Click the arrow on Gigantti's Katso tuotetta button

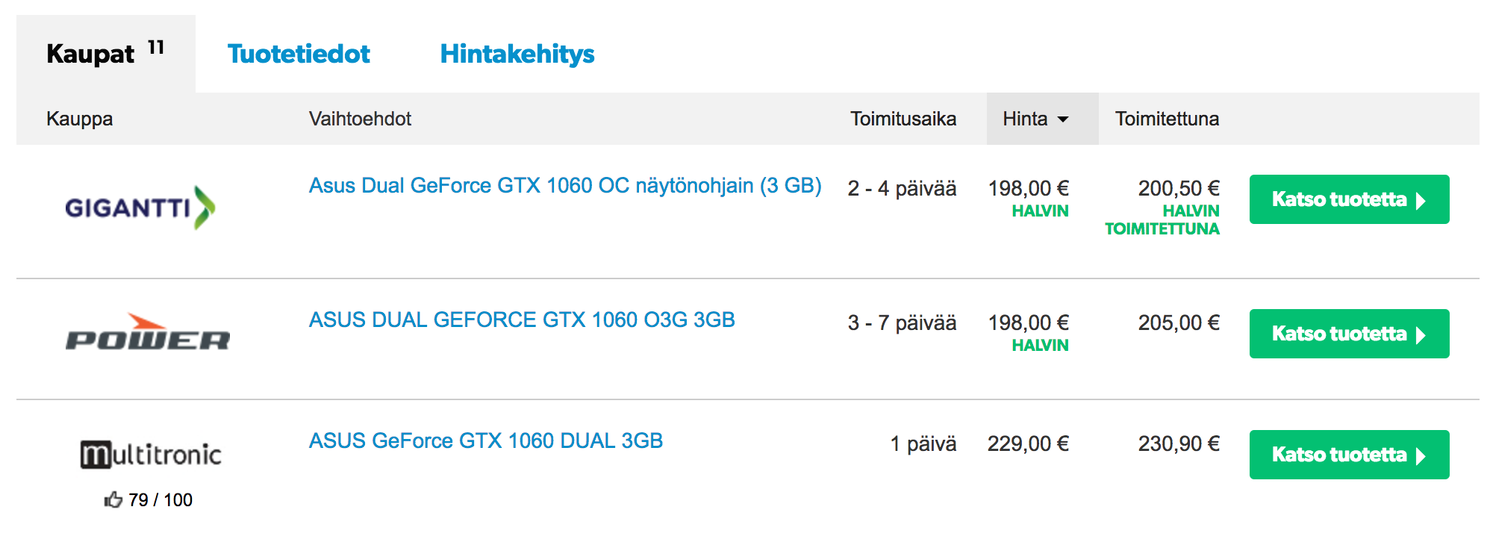[x=1421, y=200]
